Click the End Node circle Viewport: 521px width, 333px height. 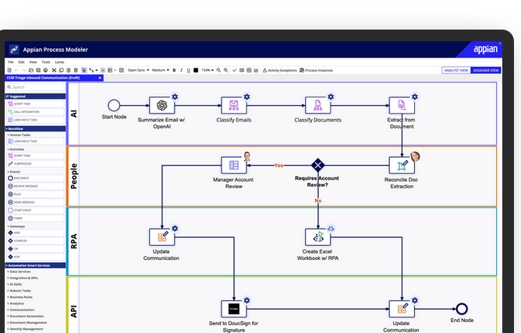tap(462, 309)
